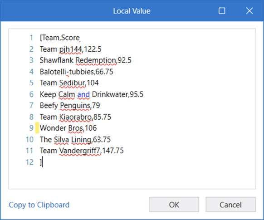This screenshot has width=264, height=220.
Task: Click the 'Shawflank Redemption,92.5' line
Action: coord(86,60)
